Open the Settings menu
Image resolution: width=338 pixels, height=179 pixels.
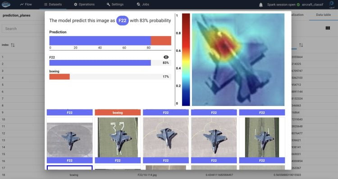point(115,5)
